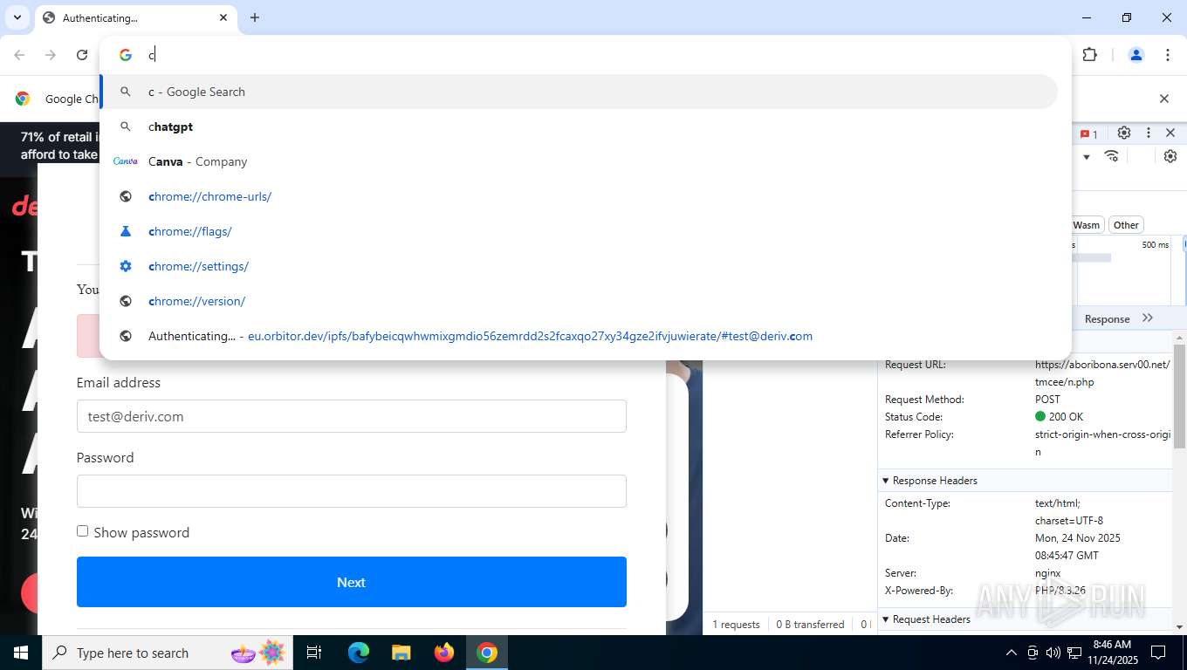The image size is (1187, 670).
Task: Open the chrome://flags/ suggestion
Action: click(580, 231)
